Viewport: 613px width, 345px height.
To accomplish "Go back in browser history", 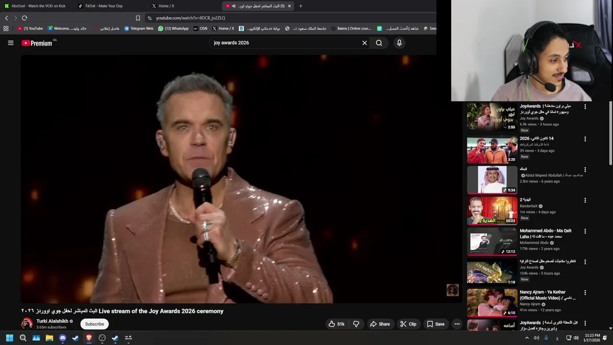I will coord(7,18).
